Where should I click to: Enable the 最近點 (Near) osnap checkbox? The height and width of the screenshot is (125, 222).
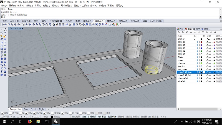pyautogui.click(x=10, y=113)
